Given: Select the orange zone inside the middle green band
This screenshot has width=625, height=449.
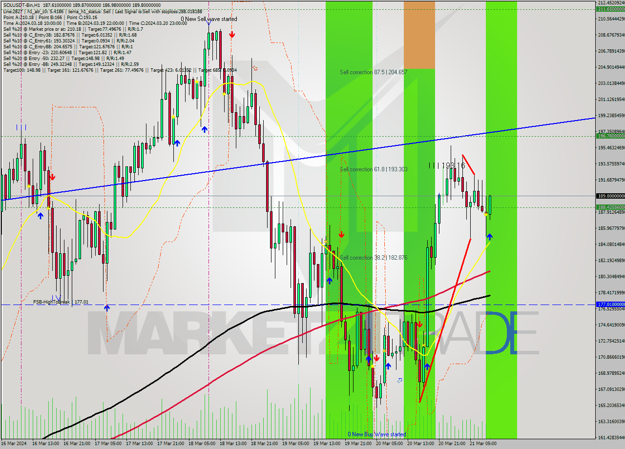Looking at the screenshot, I should tap(419, 35).
